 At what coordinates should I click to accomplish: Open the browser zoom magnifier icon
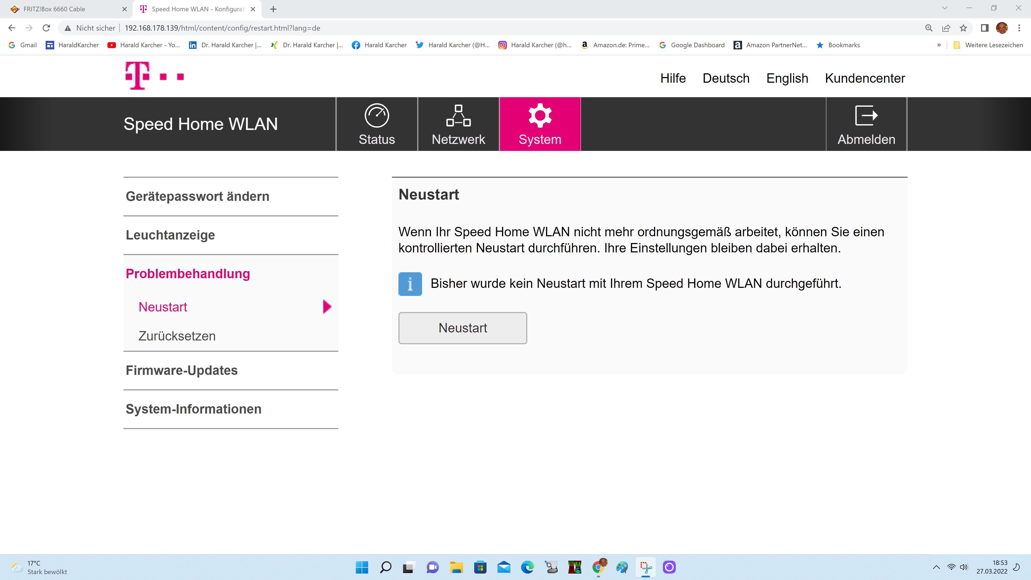coord(928,28)
